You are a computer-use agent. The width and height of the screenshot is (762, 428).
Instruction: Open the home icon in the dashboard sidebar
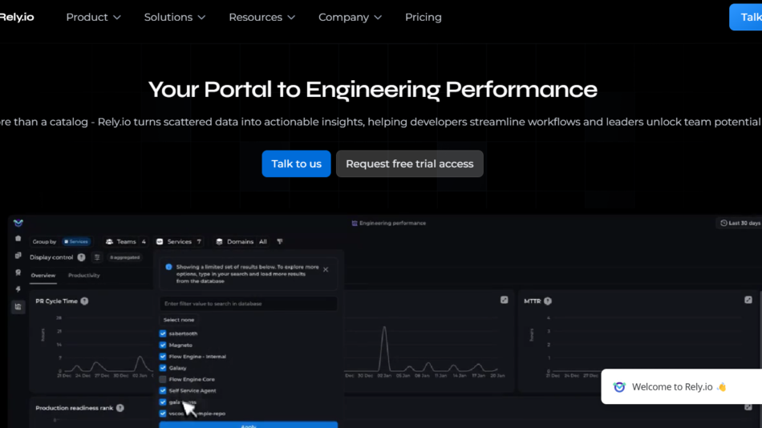point(18,239)
